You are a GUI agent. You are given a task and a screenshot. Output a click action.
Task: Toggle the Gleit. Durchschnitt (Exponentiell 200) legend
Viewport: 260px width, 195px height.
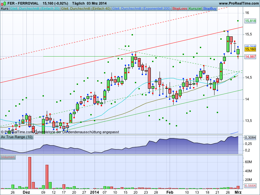(x=141, y=8)
